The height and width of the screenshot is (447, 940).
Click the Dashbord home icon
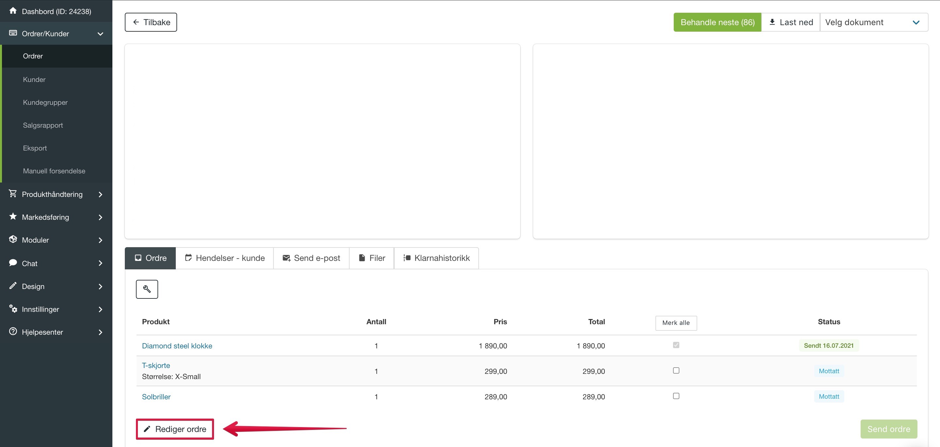(x=13, y=10)
